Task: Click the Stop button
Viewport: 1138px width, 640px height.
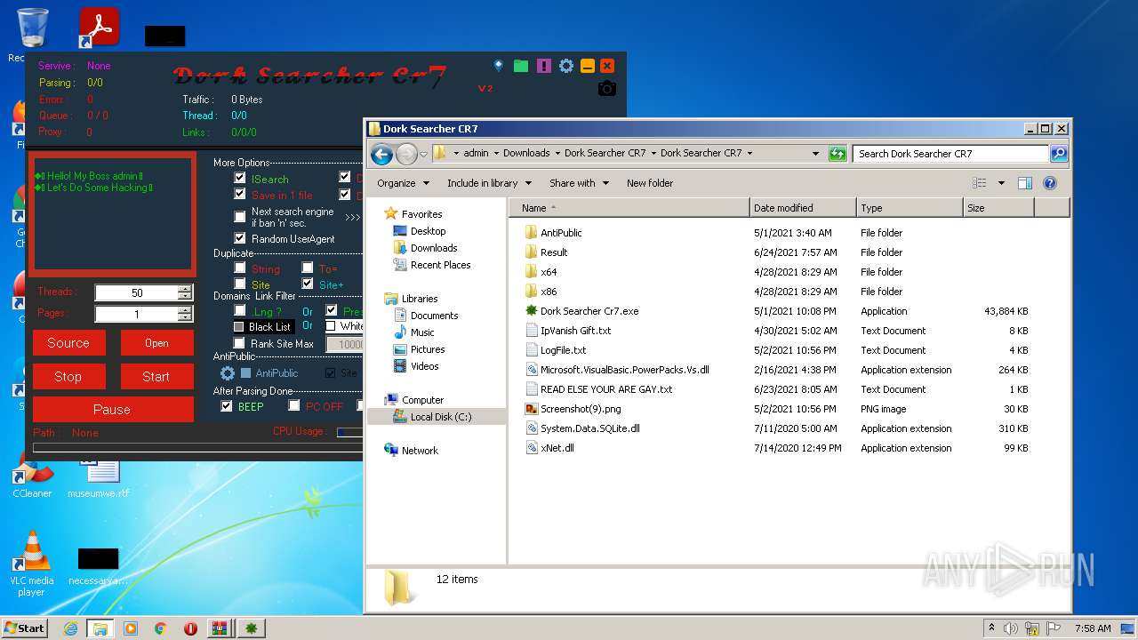Action: click(x=68, y=377)
